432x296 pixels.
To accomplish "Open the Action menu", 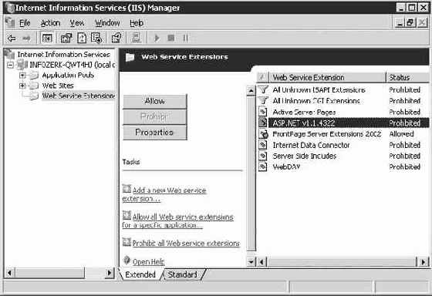I will pos(50,23).
